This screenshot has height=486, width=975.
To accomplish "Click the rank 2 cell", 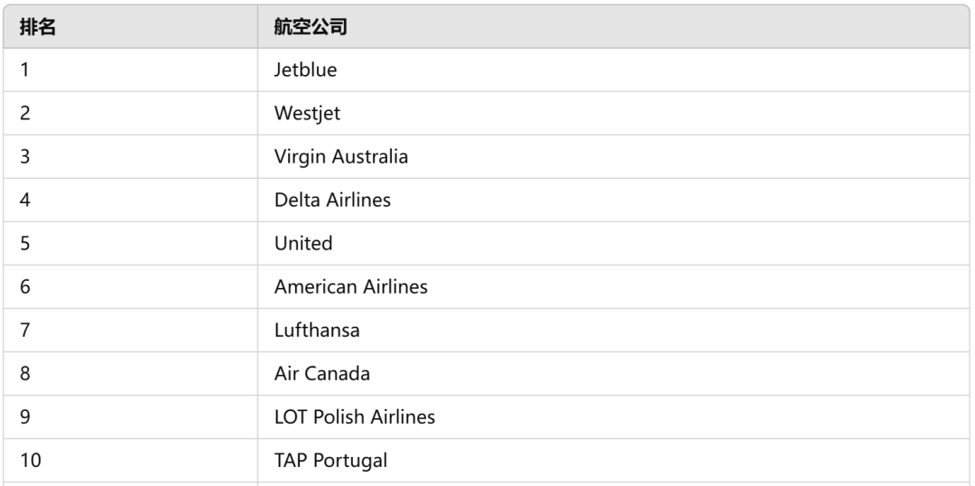I will click(x=130, y=113).
